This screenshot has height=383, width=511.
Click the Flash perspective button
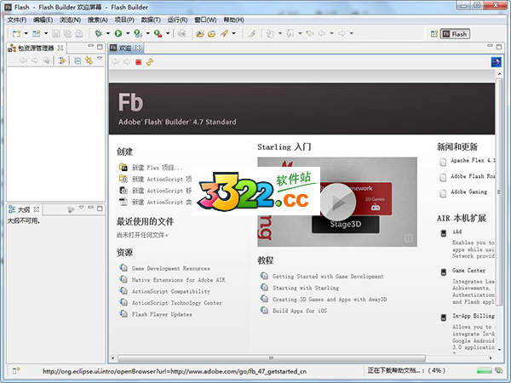point(456,34)
